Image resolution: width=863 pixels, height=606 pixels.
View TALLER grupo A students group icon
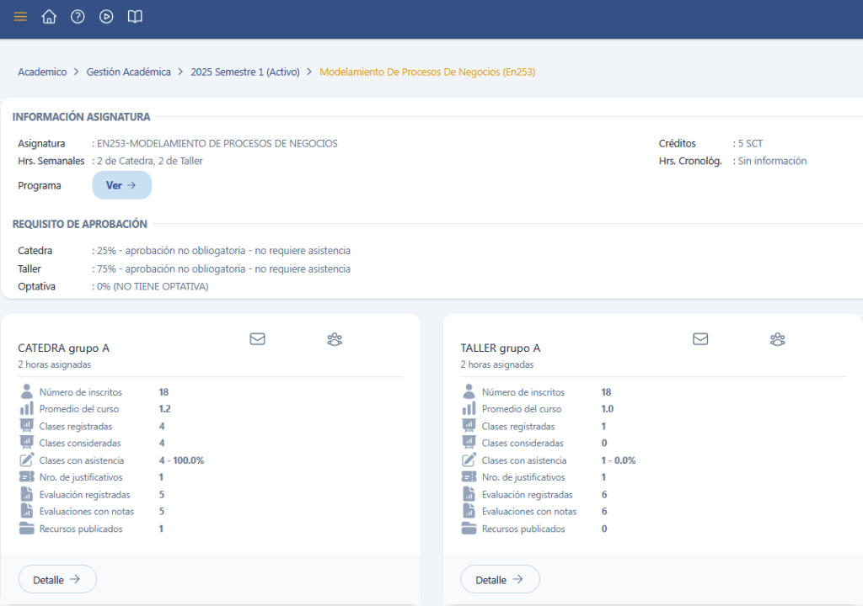tap(777, 339)
